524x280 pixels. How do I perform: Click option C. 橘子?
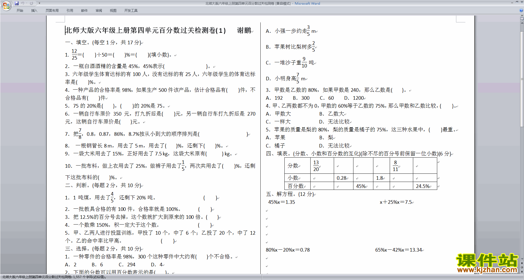(275, 146)
